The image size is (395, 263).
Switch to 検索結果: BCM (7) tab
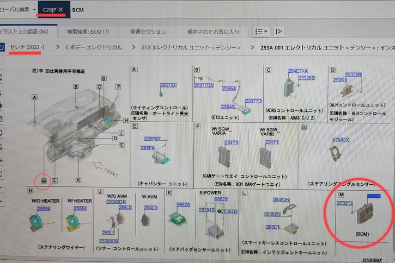(x=88, y=32)
